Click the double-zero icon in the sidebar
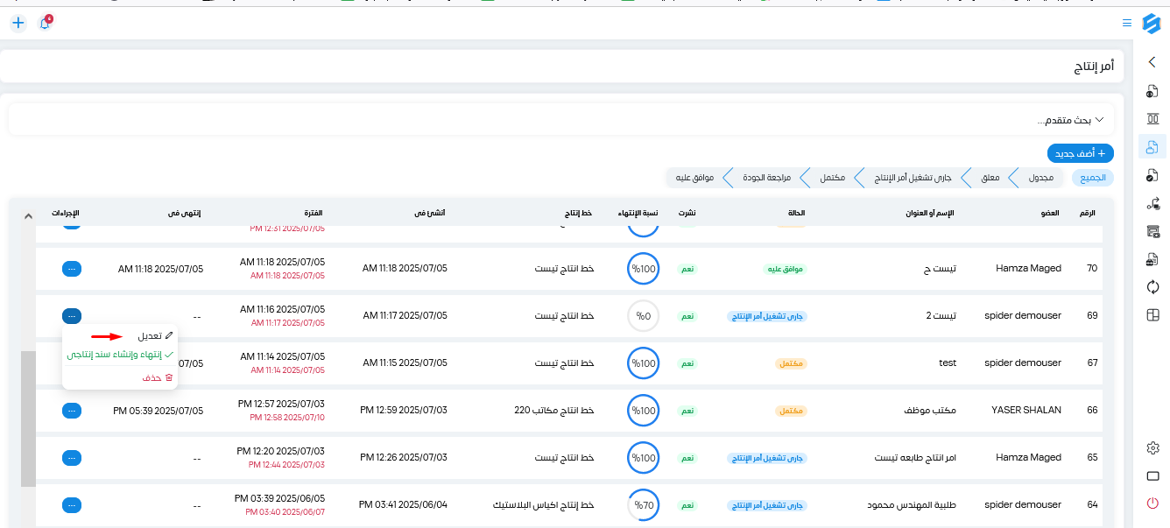This screenshot has height=528, width=1170. pyautogui.click(x=1152, y=119)
